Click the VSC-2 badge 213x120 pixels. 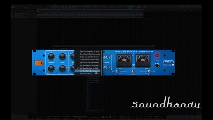(168, 62)
